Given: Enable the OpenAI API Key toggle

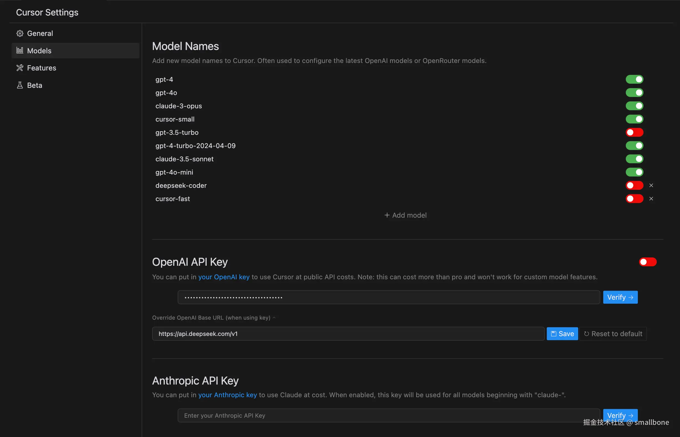Looking at the screenshot, I should point(648,262).
